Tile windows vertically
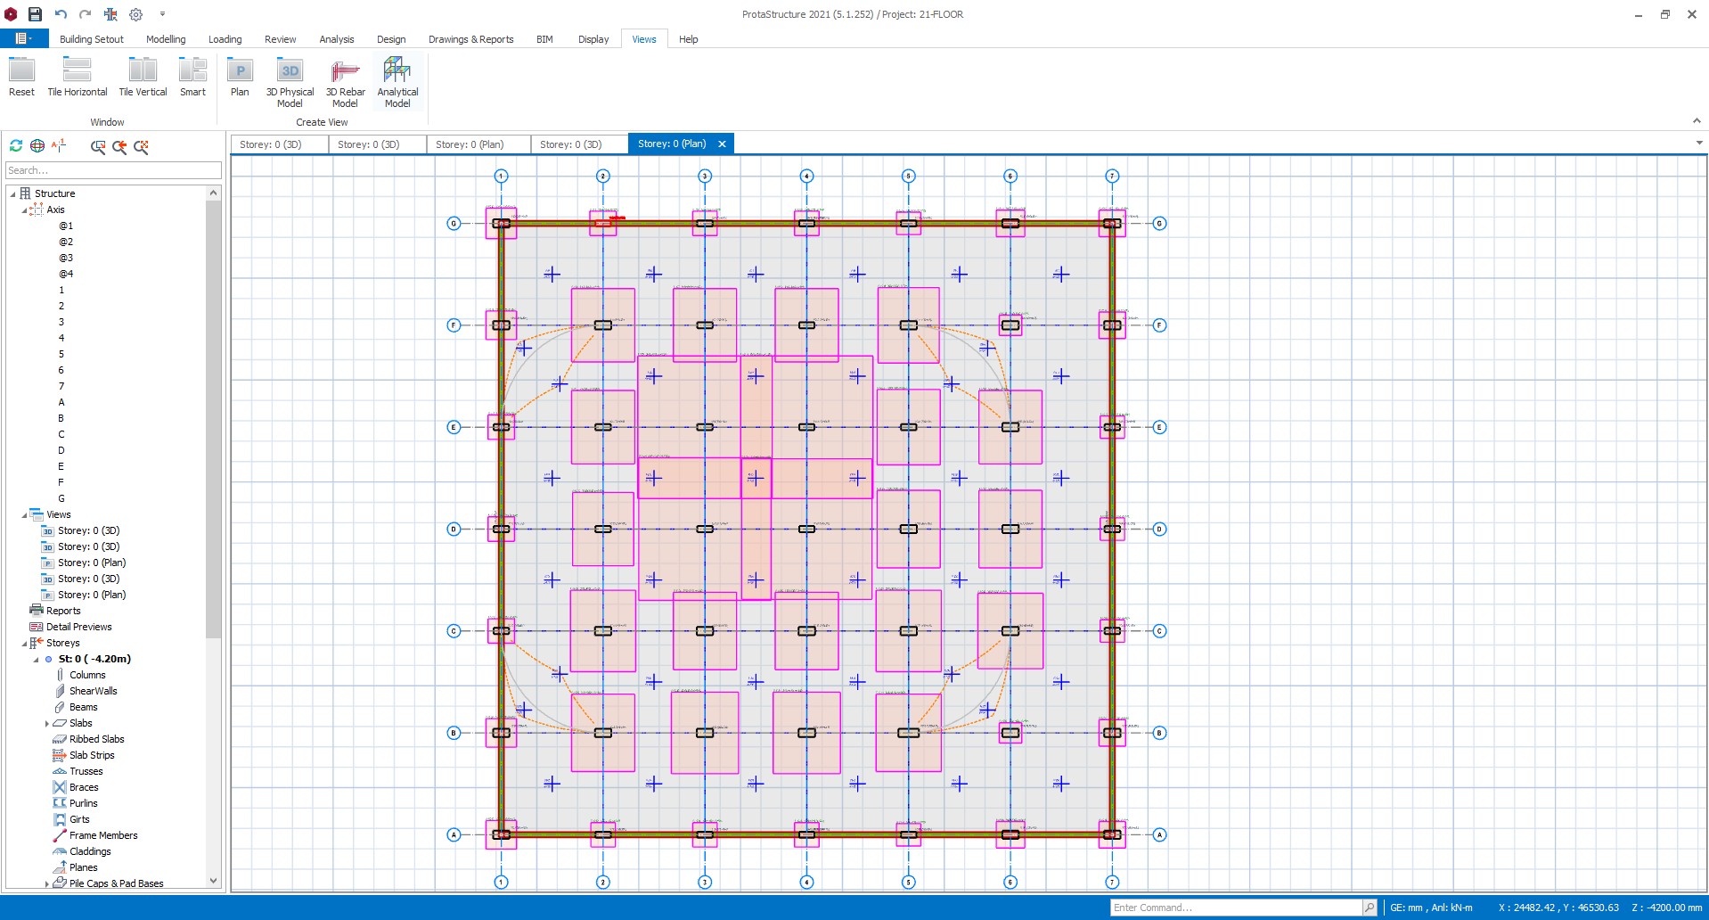 pyautogui.click(x=143, y=77)
